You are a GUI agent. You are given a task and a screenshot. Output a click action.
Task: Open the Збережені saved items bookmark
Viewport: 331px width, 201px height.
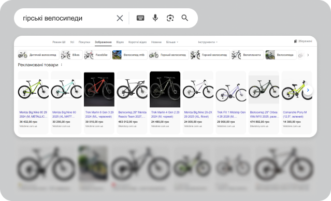pyautogui.click(x=303, y=41)
